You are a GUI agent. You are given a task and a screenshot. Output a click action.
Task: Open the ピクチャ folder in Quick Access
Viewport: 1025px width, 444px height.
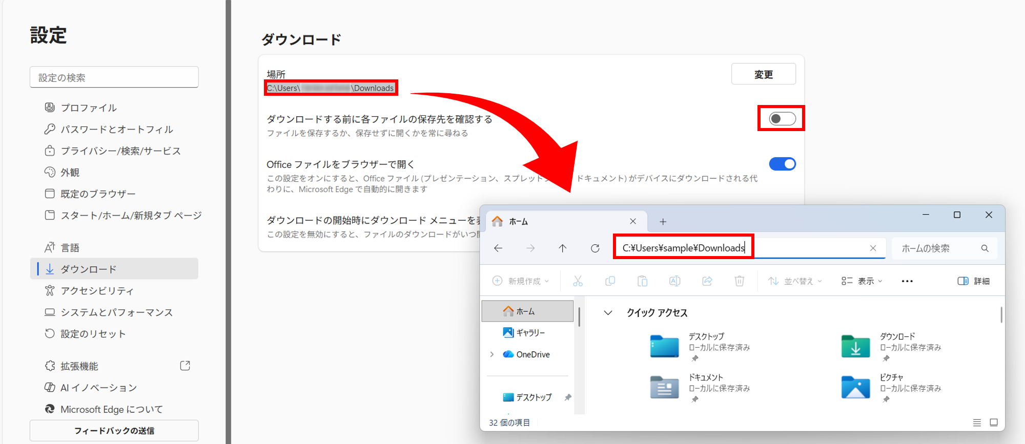tap(855, 388)
